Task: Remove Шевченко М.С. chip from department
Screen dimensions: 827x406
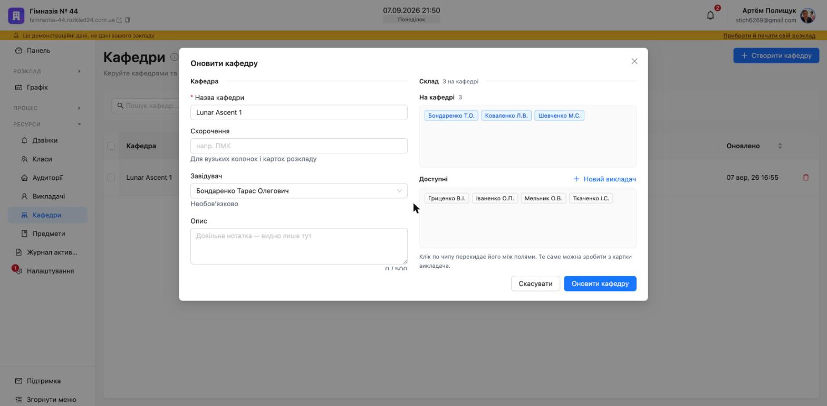Action: pyautogui.click(x=559, y=116)
